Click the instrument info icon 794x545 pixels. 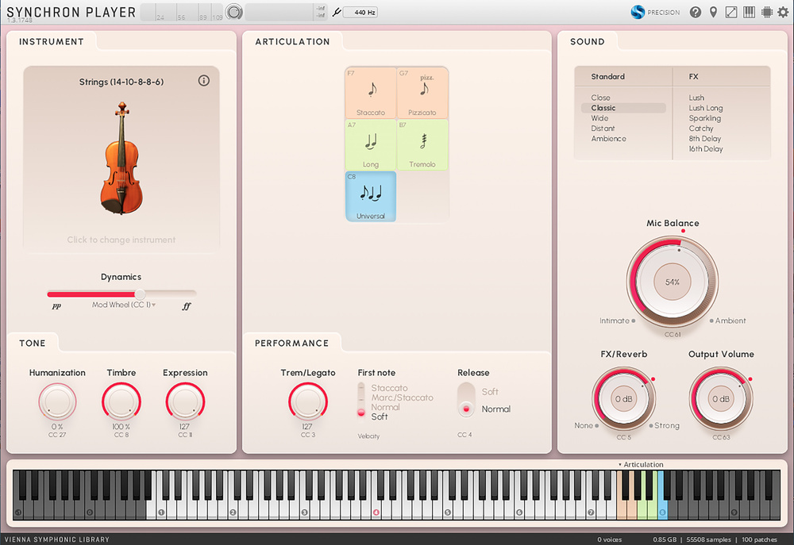pos(204,81)
